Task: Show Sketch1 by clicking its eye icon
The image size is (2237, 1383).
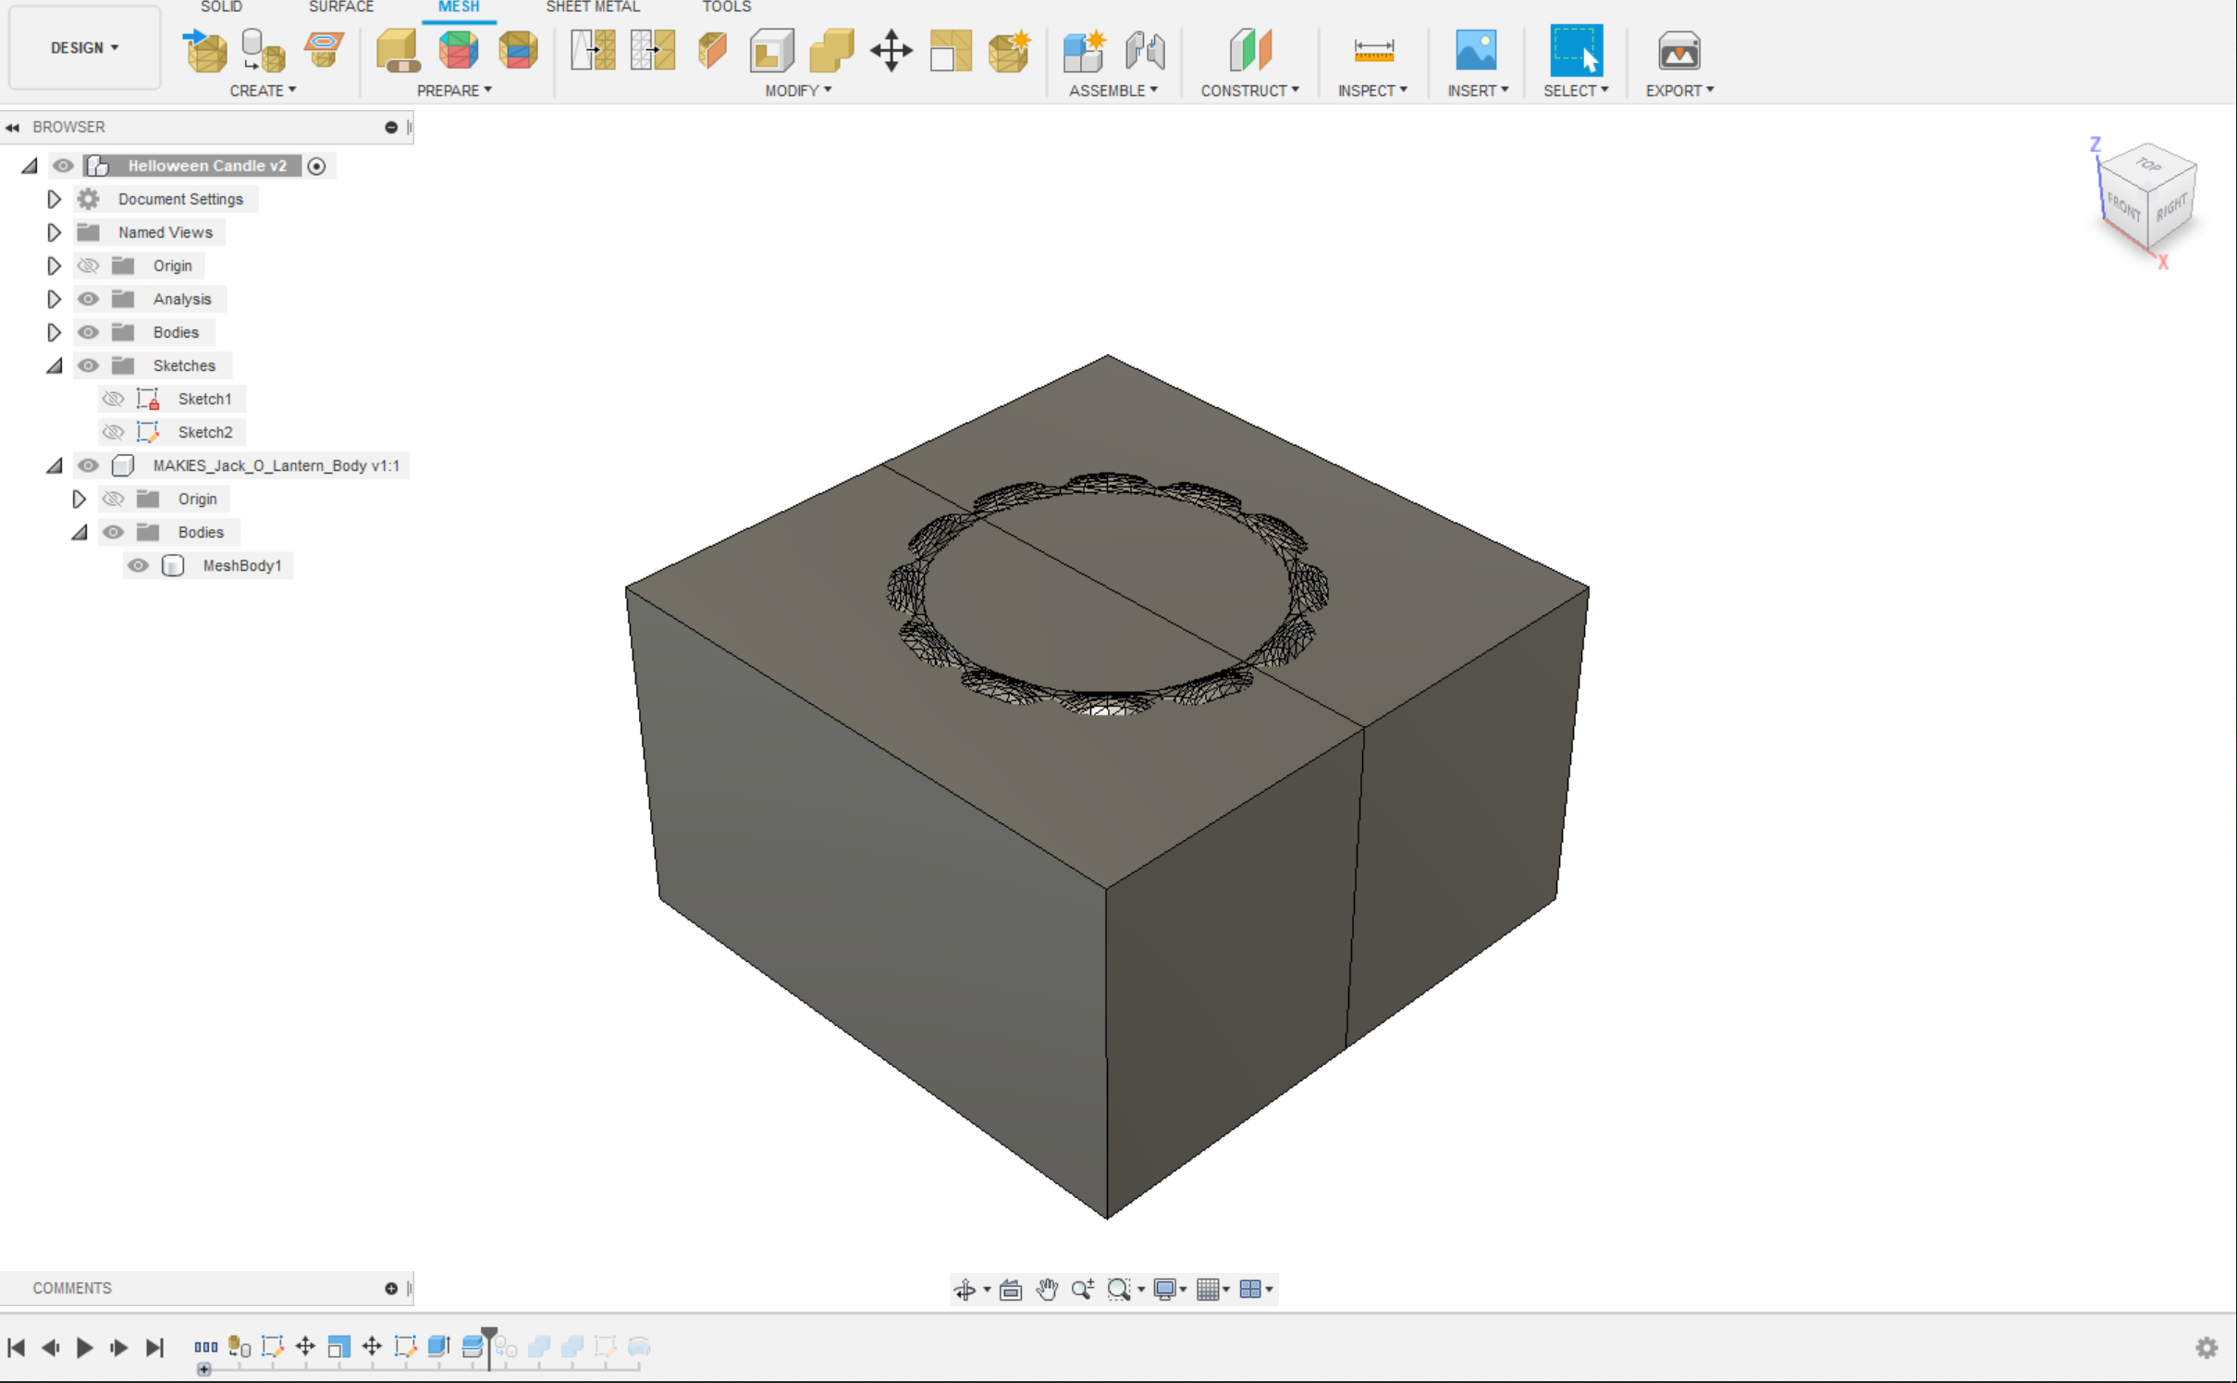Action: [113, 399]
